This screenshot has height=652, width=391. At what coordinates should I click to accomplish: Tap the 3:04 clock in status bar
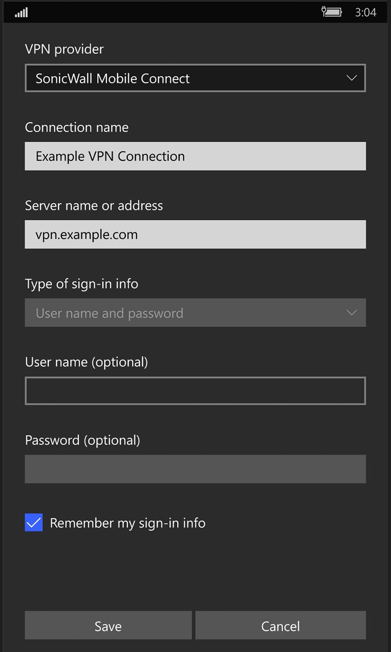tap(366, 12)
